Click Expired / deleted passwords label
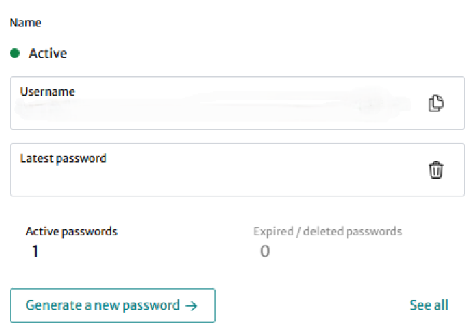This screenshot has width=473, height=327. [327, 231]
